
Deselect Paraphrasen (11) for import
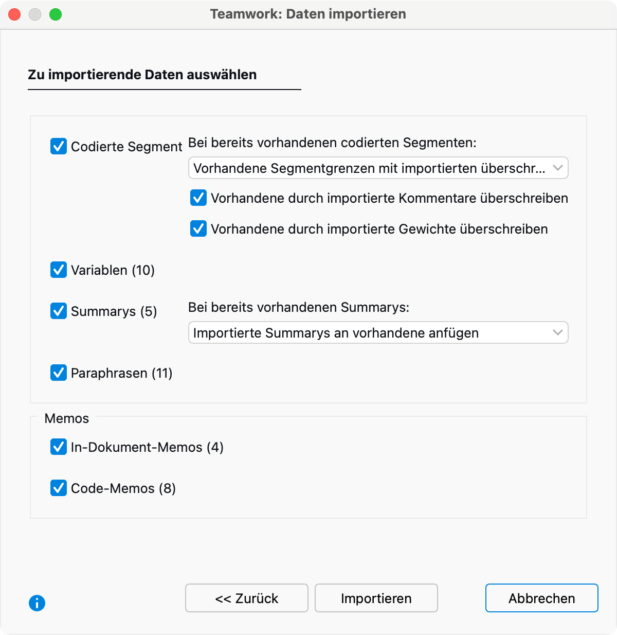pyautogui.click(x=59, y=373)
